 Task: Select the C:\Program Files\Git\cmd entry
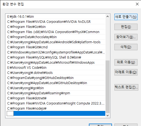pos(56,47)
